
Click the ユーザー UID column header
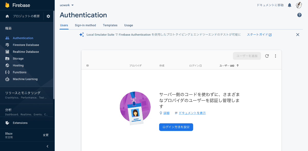pos(227,66)
